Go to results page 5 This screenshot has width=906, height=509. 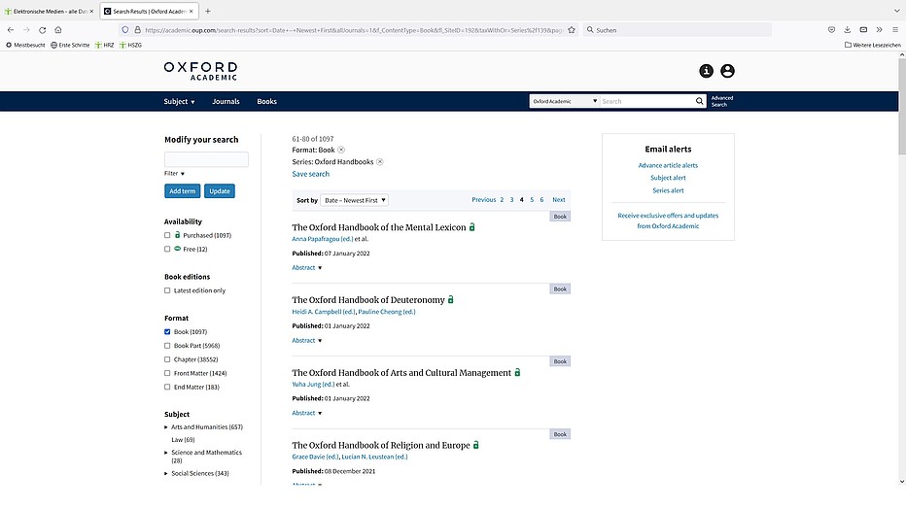532,200
